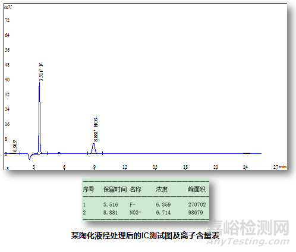Click peak area value 270702
The image size is (296, 252).
(197, 204)
